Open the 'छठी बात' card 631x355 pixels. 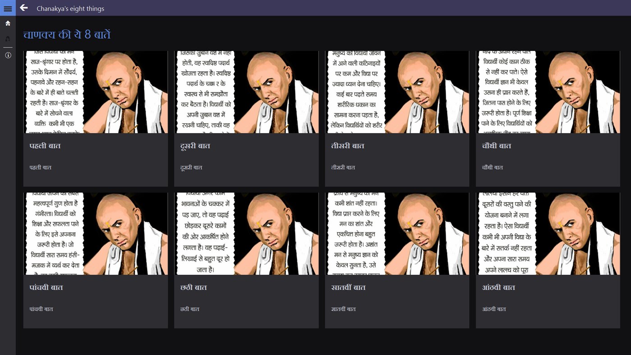coord(246,233)
